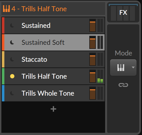142x135 pixels.
Task: Toggle the Sustained Soft moon icon
Action: [12, 42]
